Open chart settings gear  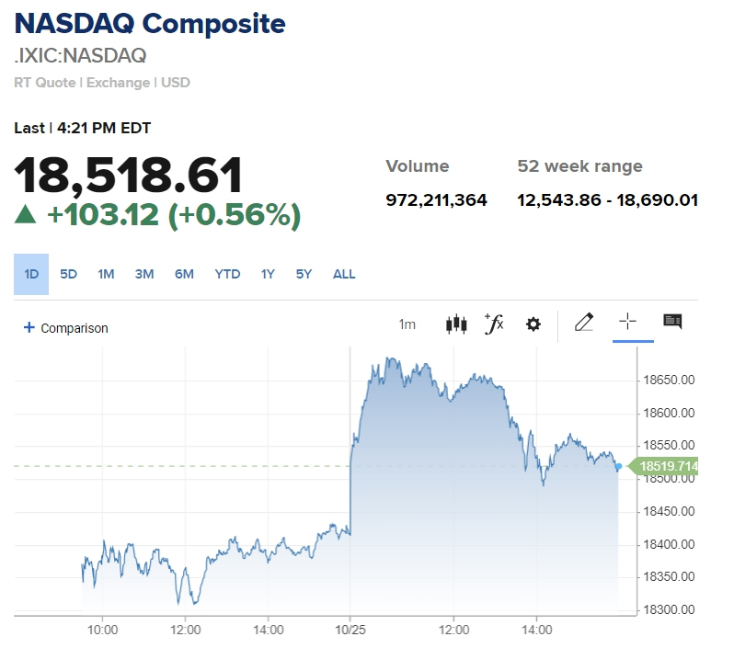click(x=533, y=324)
